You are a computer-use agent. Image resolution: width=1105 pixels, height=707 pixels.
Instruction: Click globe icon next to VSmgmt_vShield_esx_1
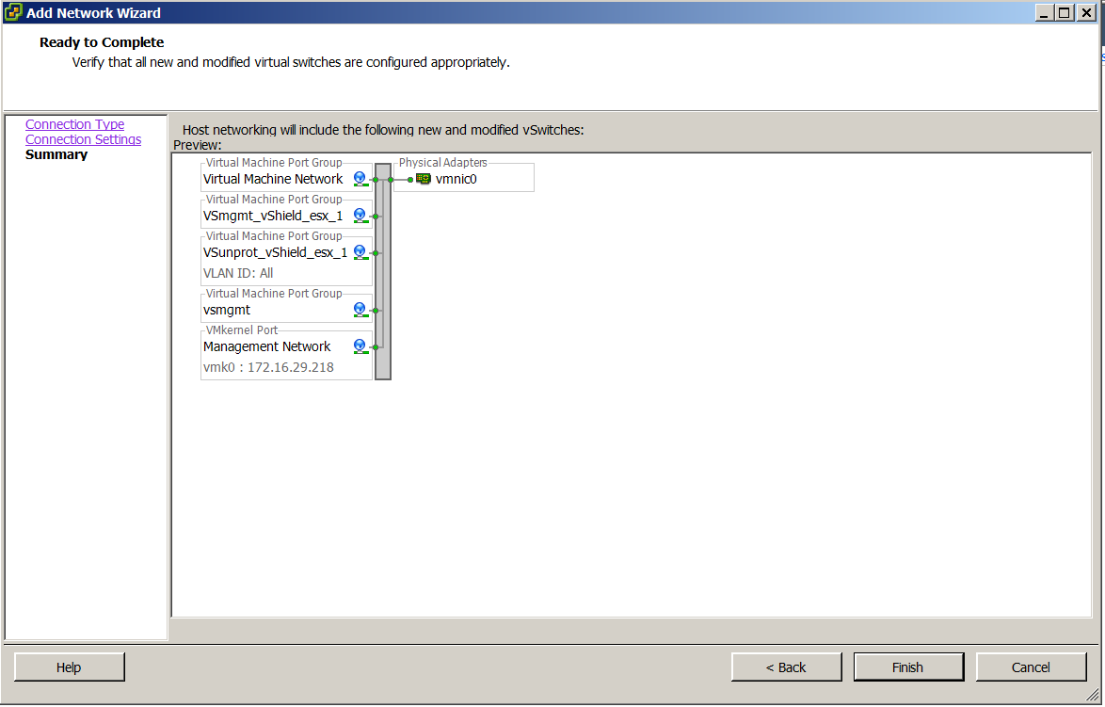point(360,216)
